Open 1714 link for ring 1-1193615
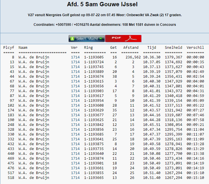Viewport: 209px width, 184px height. (x=75, y=81)
